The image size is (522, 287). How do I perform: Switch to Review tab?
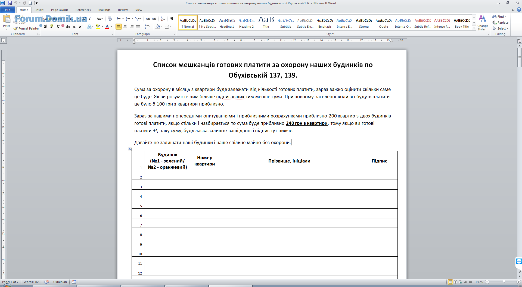[123, 10]
